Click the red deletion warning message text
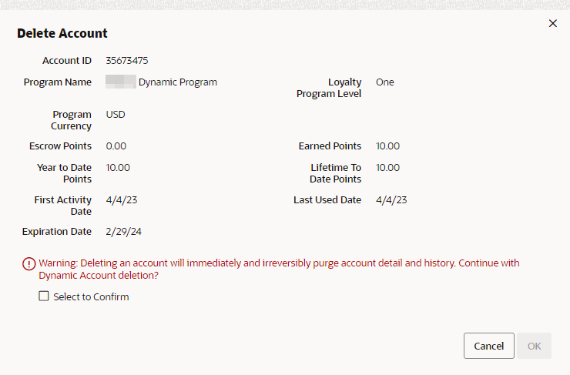This screenshot has width=570, height=375. 279,270
